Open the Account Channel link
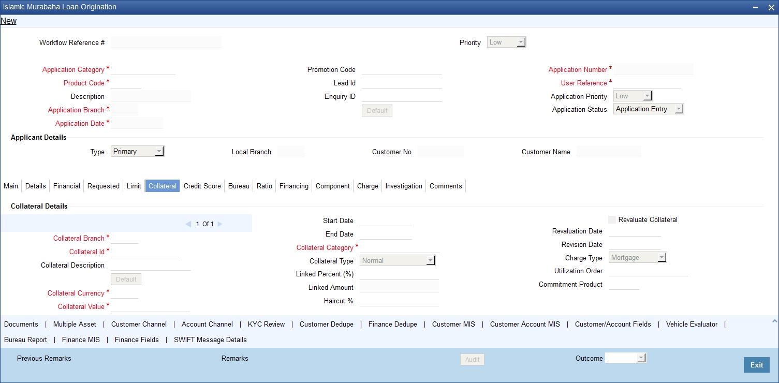 coord(207,324)
